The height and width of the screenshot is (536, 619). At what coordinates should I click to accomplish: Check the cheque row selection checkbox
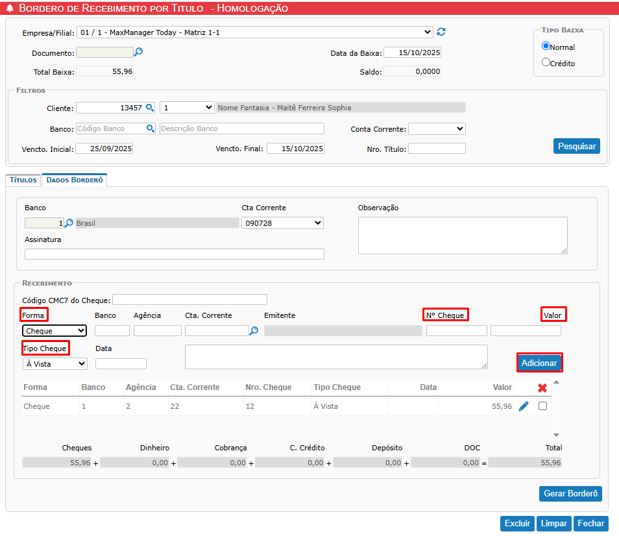pos(542,406)
